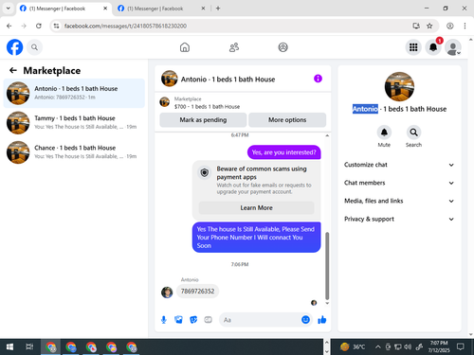This screenshot has height=355, width=474.
Task: Expand the Chat members section
Action: click(x=399, y=183)
